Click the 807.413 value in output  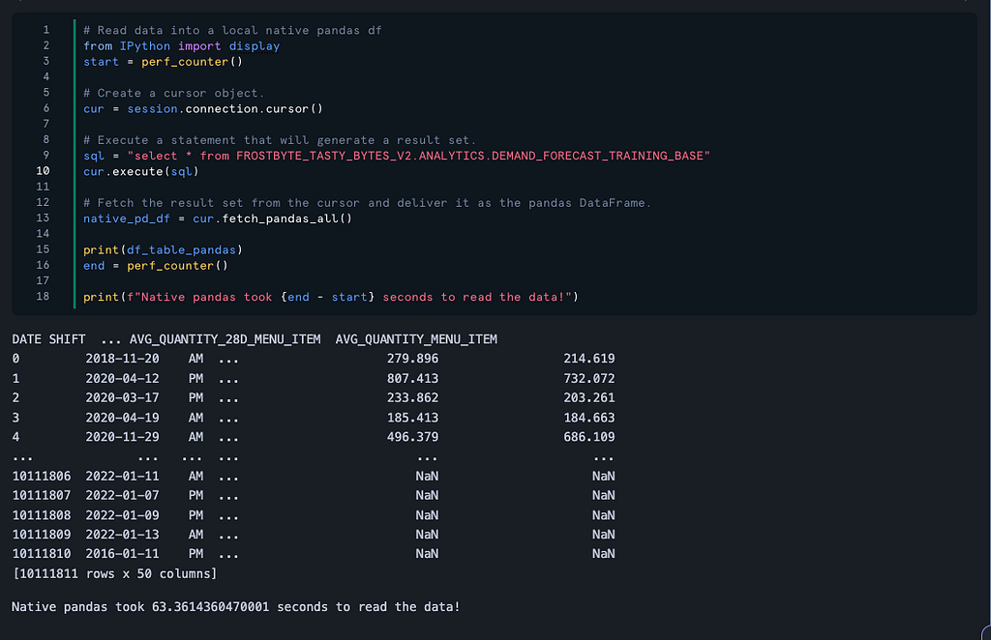pos(412,379)
